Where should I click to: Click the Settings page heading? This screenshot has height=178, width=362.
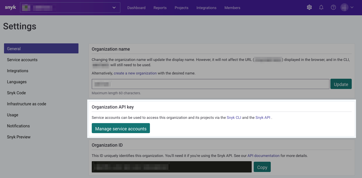point(20,26)
